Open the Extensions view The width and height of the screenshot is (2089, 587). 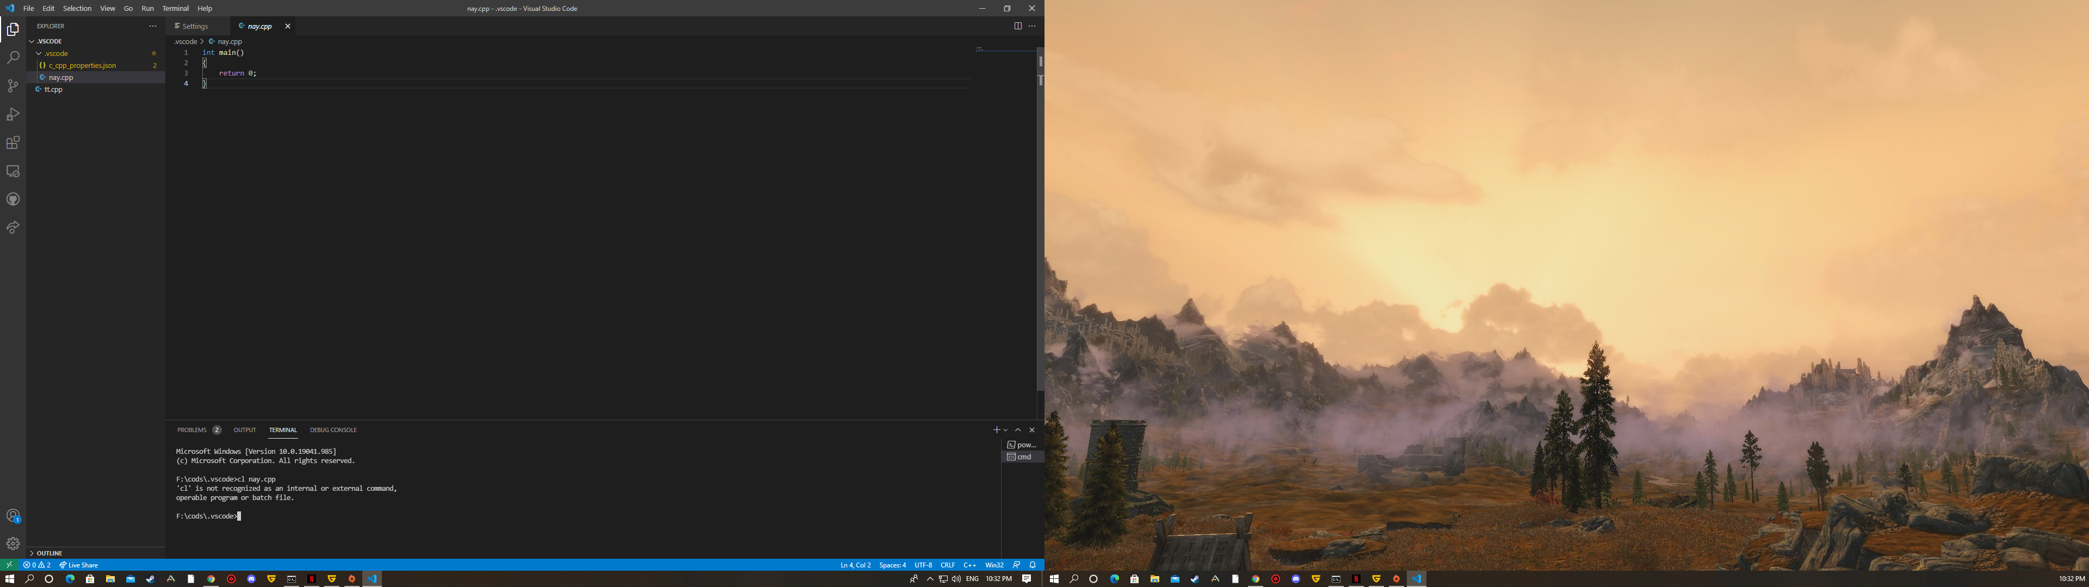[x=12, y=142]
